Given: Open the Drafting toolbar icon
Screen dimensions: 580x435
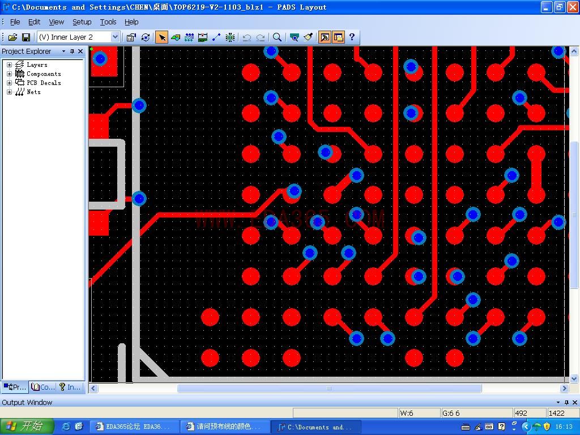Looking at the screenshot, I should tap(176, 37).
